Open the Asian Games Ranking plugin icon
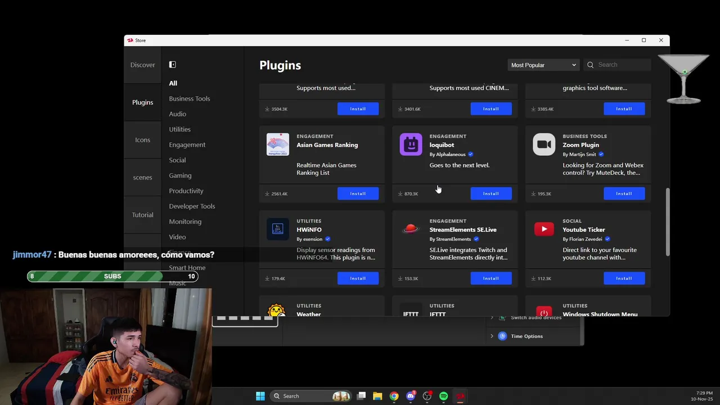 click(277, 145)
